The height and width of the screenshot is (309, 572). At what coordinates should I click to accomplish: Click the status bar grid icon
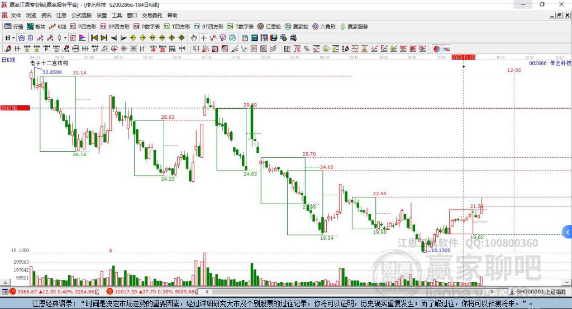(x=4, y=292)
